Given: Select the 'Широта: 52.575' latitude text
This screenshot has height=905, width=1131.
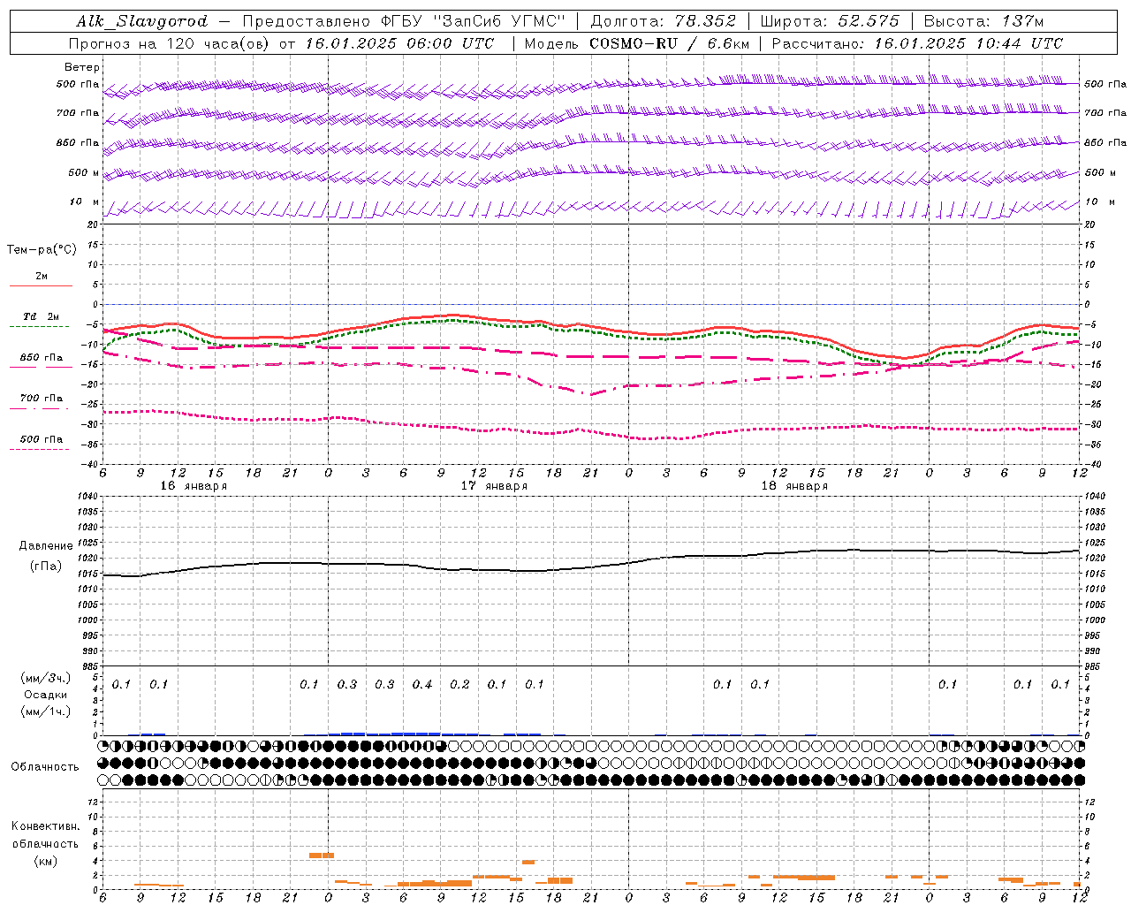Looking at the screenshot, I should tap(830, 21).
